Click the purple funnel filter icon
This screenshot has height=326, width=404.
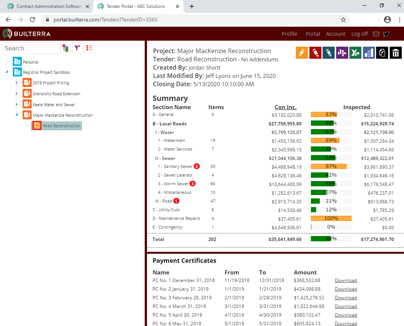tap(77, 48)
